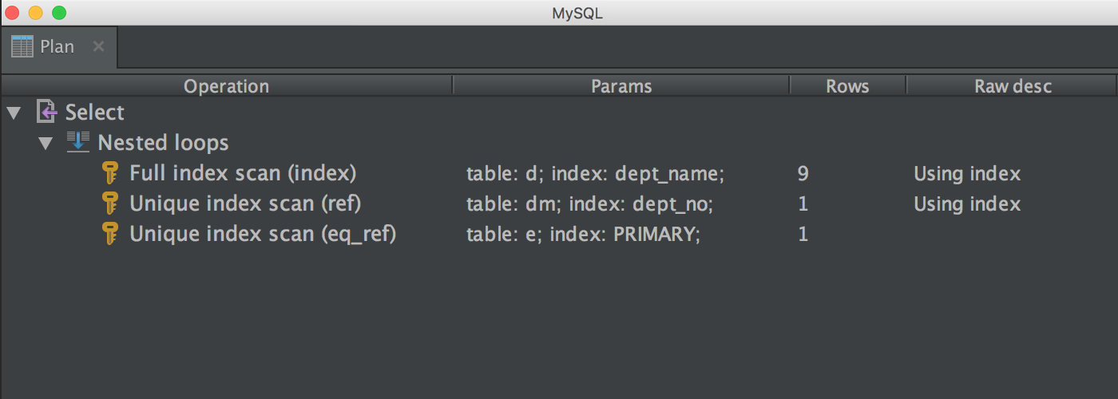Click the Nested loops icon
1118x399 pixels.
click(77, 142)
